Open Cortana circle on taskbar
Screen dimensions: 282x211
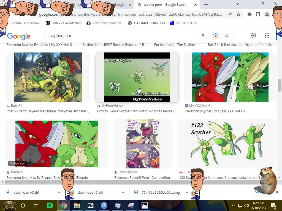pyautogui.click(x=23, y=206)
